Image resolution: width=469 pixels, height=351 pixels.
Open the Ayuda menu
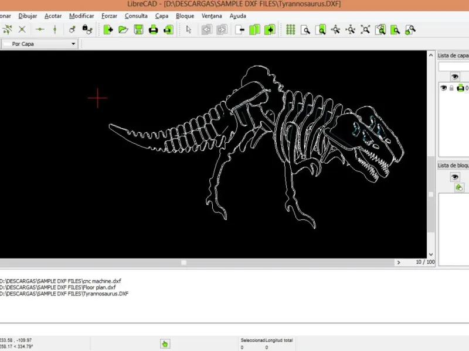click(238, 16)
